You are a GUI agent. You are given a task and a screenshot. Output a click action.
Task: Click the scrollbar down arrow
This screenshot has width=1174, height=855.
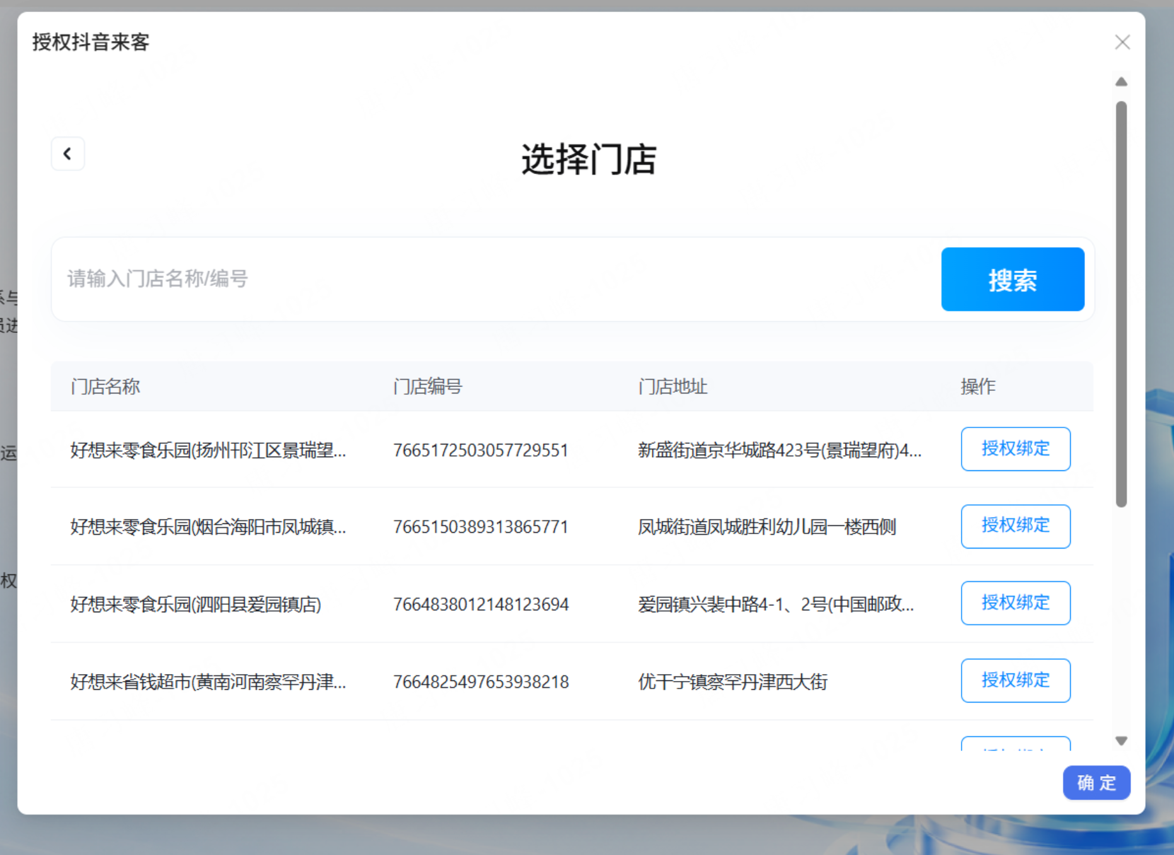[x=1121, y=741]
